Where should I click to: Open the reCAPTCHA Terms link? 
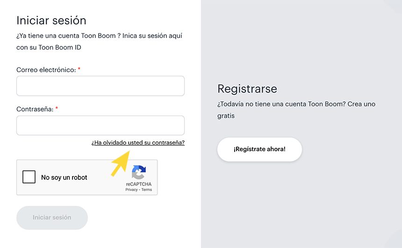click(147, 190)
